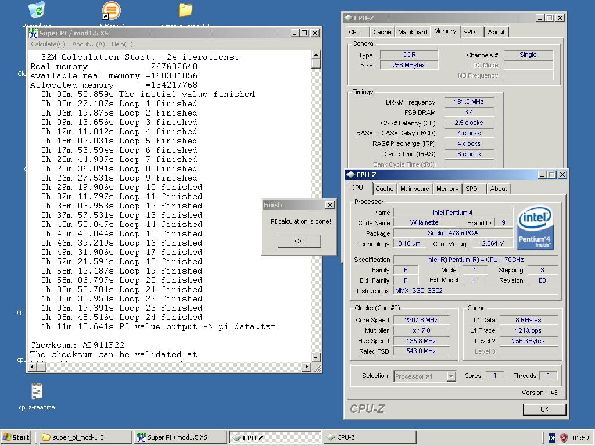
Task: Click the Loop 24 finished line
Action: pos(122,318)
